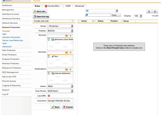Click Internal network object icon

click(x=53, y=73)
